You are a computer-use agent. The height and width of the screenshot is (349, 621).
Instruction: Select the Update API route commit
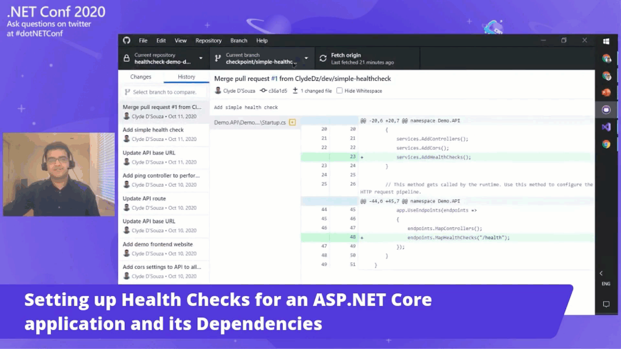[x=164, y=203]
